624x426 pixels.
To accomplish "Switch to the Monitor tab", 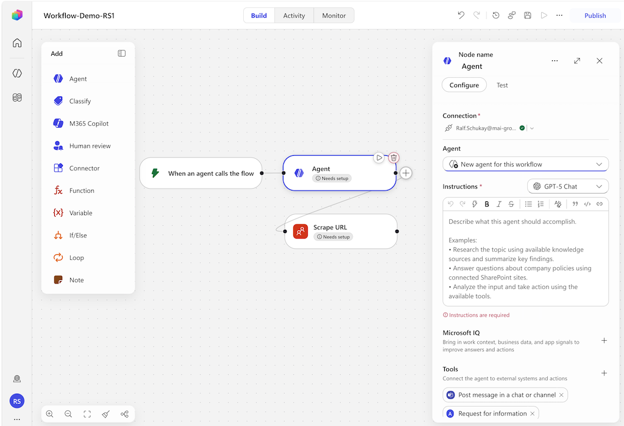I will click(x=334, y=15).
